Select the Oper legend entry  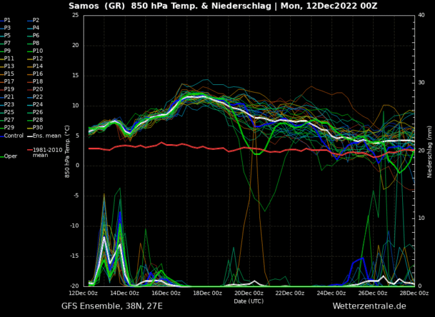(11, 156)
